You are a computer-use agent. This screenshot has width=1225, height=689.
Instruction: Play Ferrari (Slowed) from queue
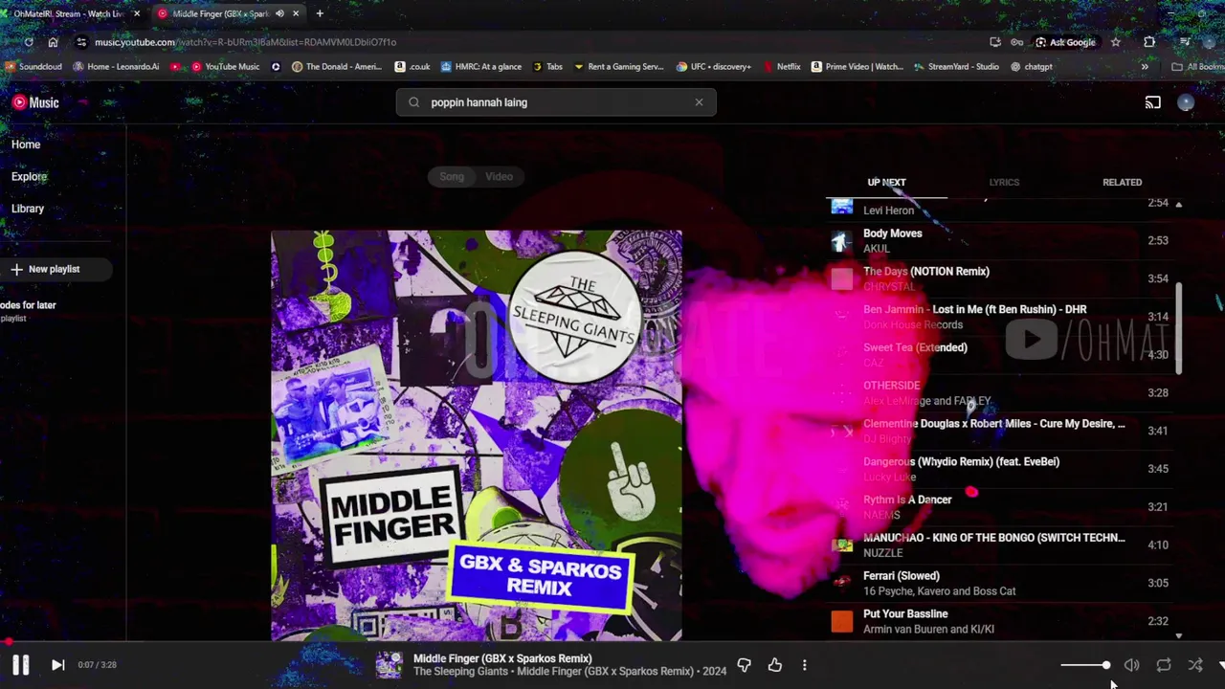pos(1001,583)
